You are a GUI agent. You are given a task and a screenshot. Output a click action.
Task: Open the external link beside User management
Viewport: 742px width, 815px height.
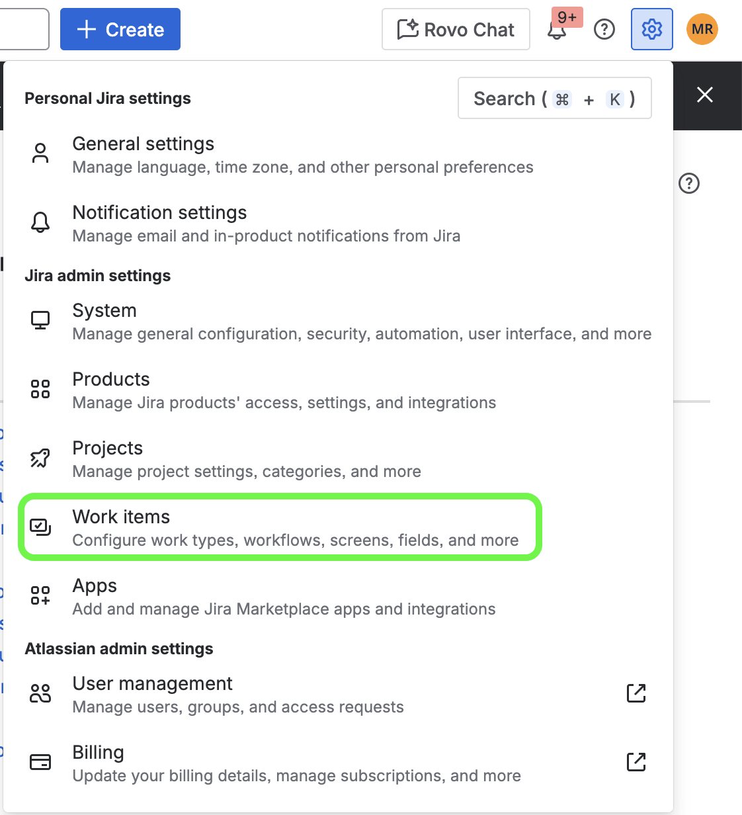636,693
